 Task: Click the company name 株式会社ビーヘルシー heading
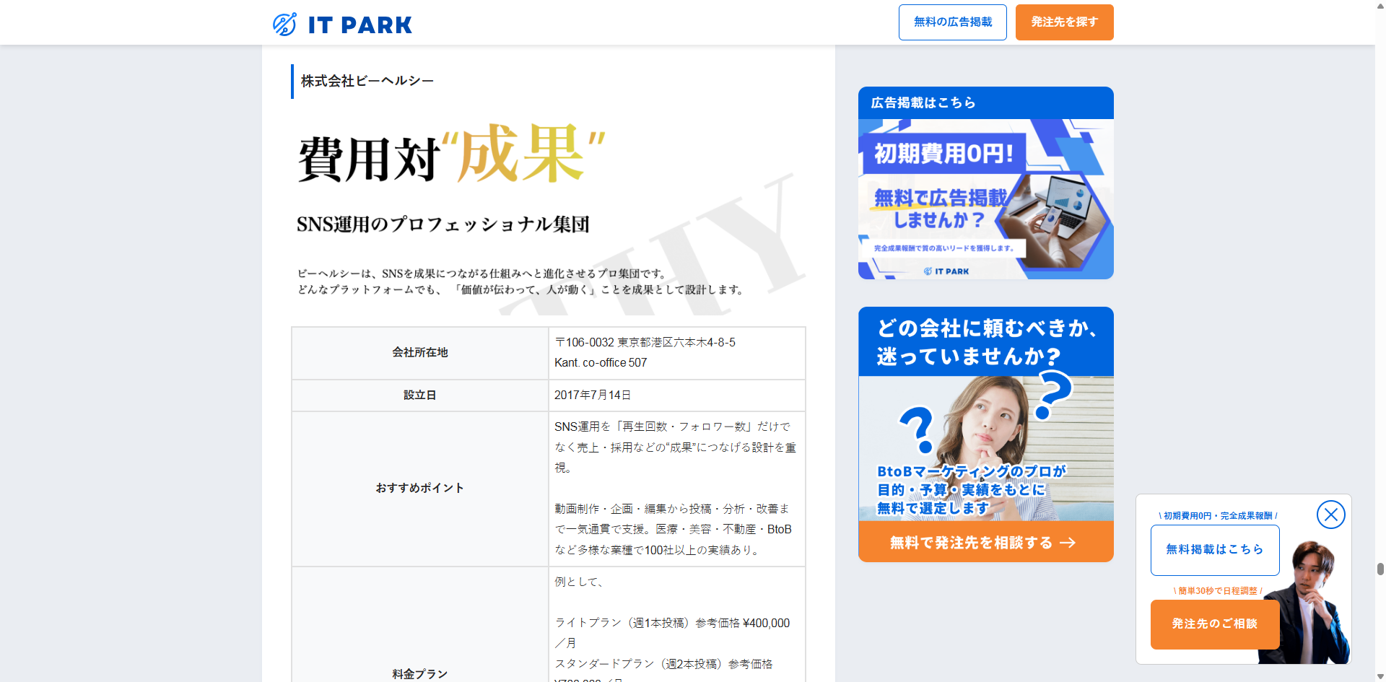pyautogui.click(x=366, y=80)
